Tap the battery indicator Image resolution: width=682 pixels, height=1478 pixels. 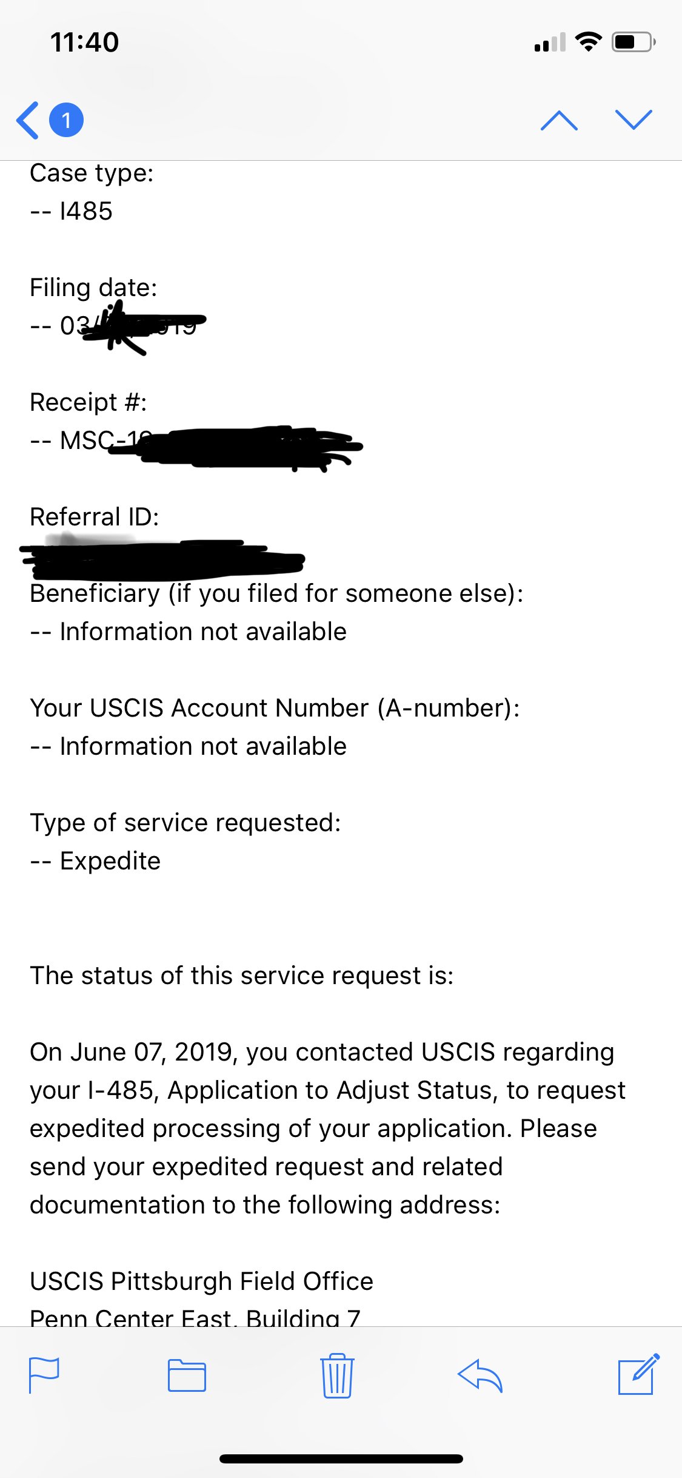(633, 42)
